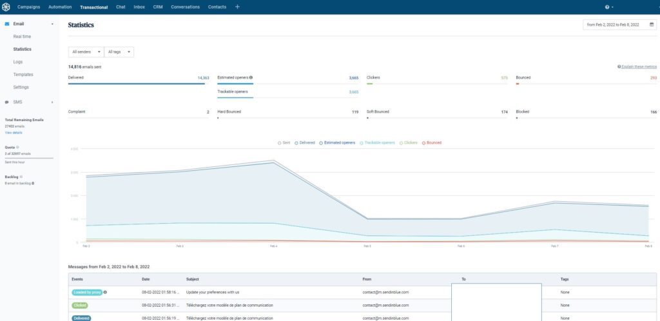Click the Bounced value 293

[654, 78]
